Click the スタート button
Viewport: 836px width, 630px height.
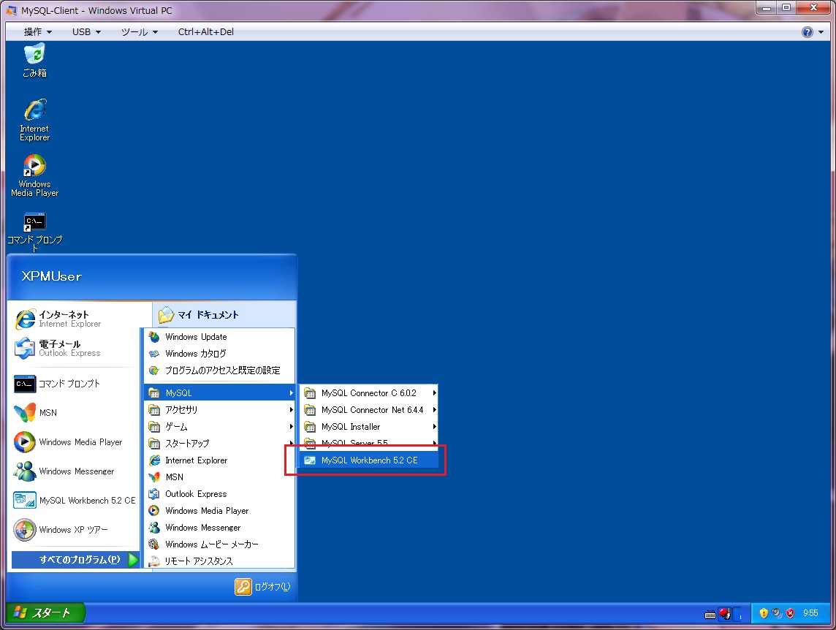pyautogui.click(x=45, y=613)
